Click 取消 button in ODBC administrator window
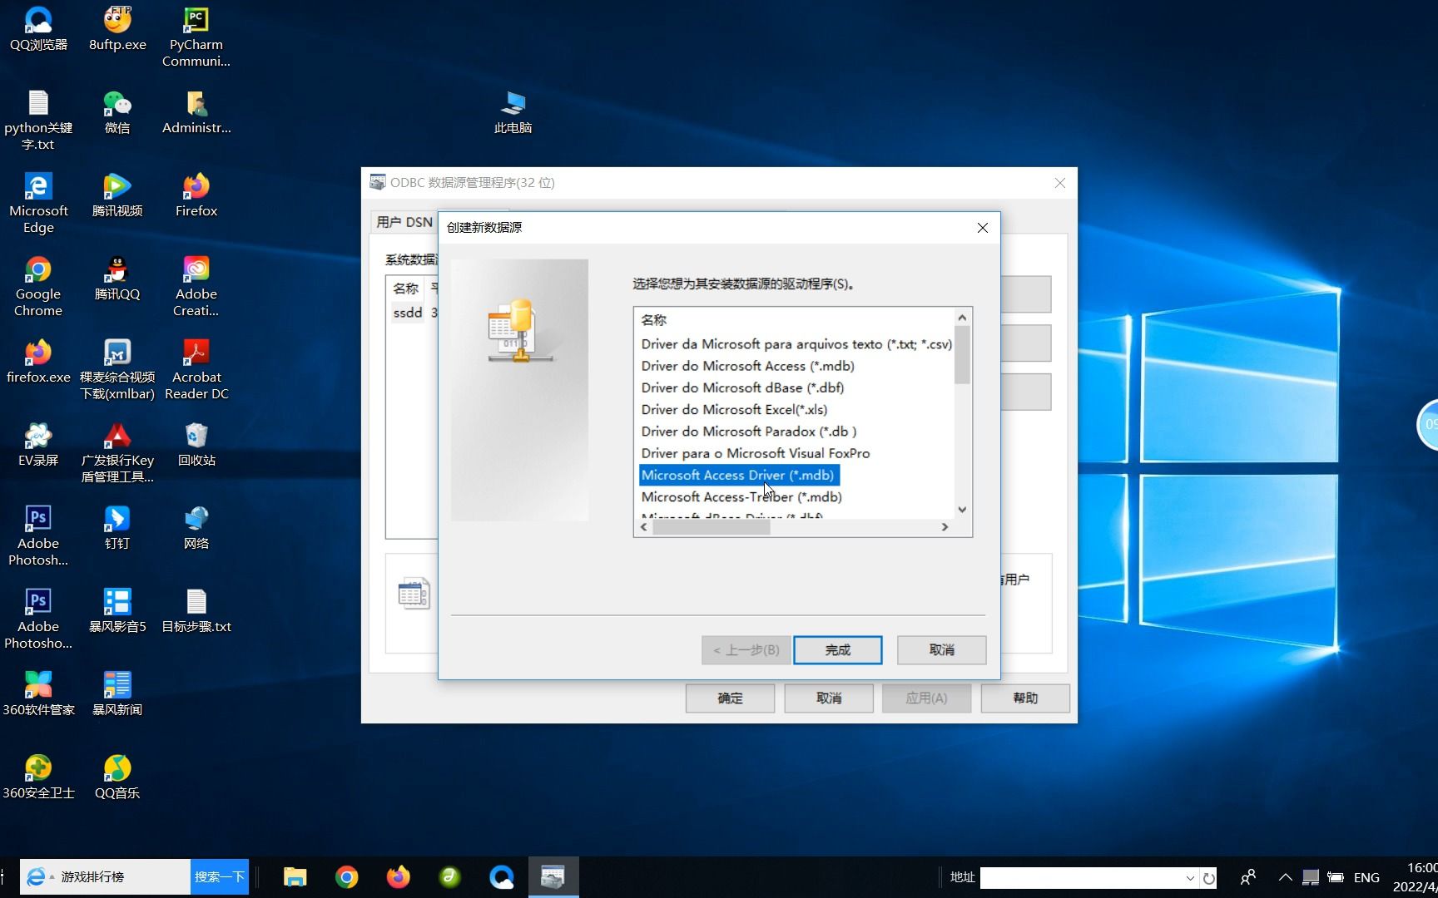 [x=828, y=698]
